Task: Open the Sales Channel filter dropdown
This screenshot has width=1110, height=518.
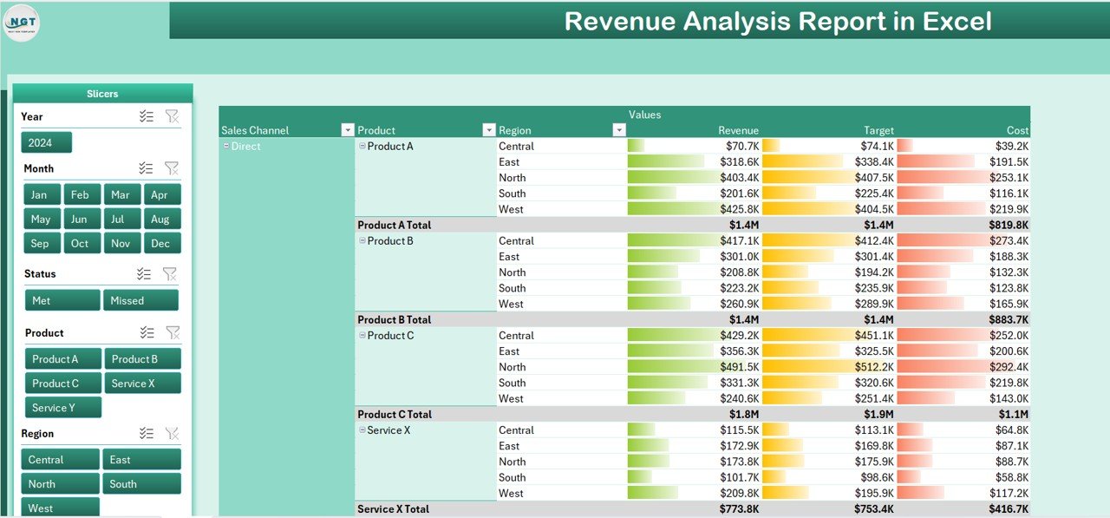Action: pyautogui.click(x=348, y=130)
